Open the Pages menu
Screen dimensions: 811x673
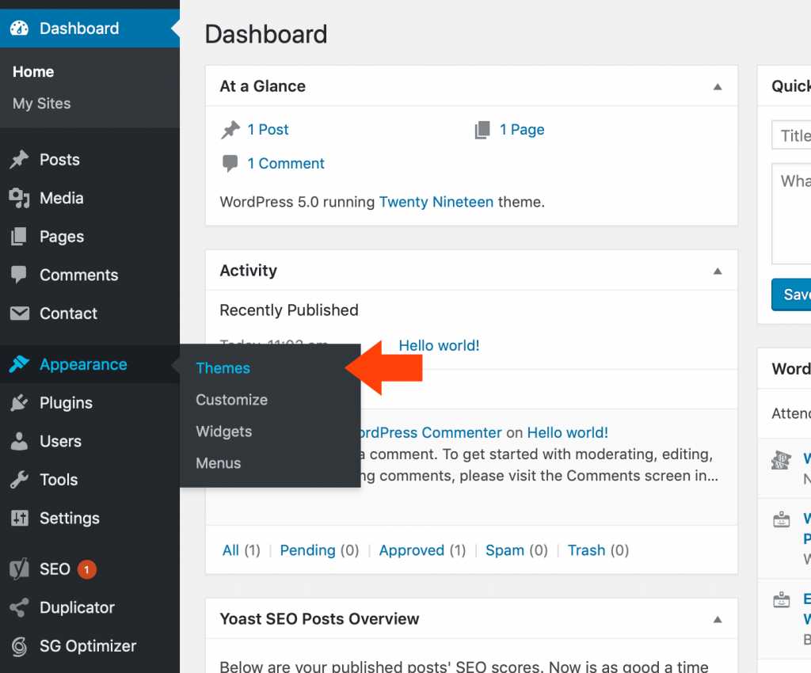pos(62,237)
